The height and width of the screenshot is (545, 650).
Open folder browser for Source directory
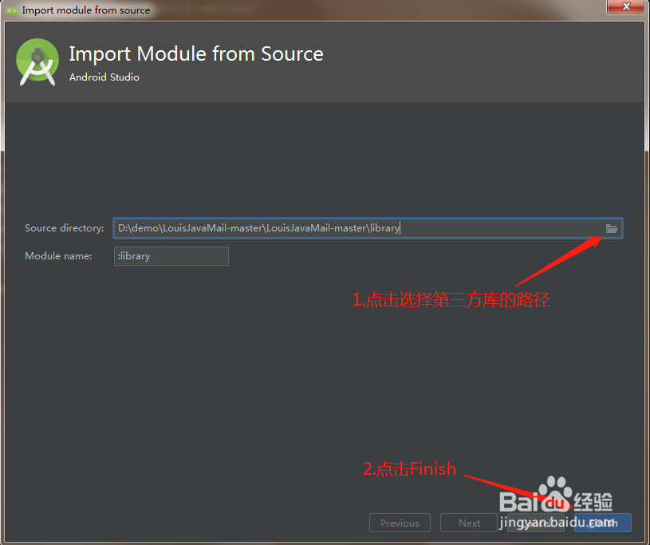pos(612,228)
